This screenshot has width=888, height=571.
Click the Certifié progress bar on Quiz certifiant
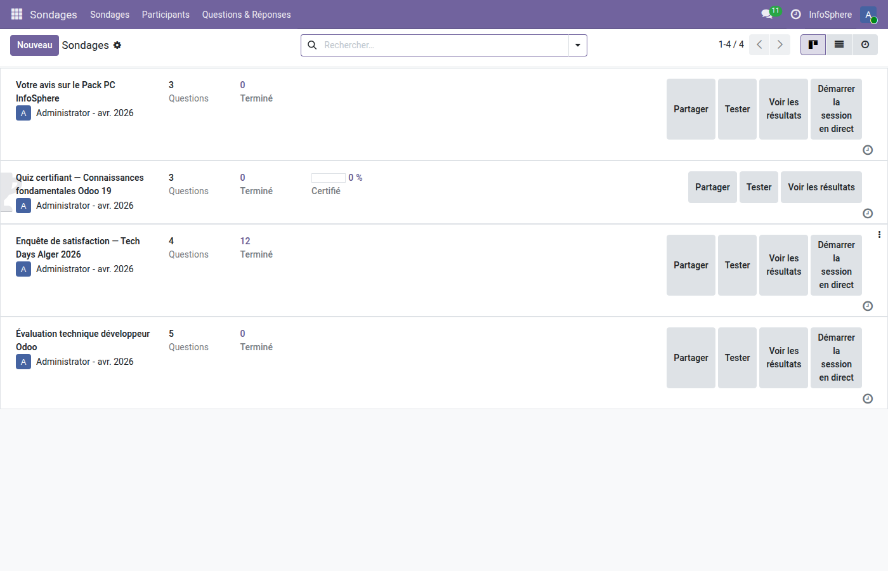tap(328, 178)
